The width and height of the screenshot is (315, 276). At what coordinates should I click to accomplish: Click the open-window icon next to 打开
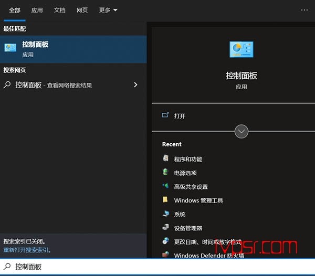click(165, 115)
